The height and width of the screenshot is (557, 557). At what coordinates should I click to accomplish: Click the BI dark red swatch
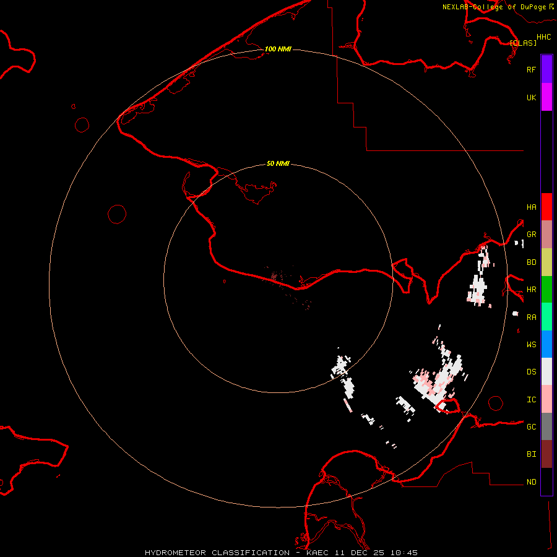(546, 454)
